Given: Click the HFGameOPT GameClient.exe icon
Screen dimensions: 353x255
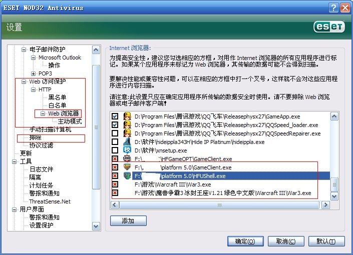Looking at the screenshot, I should [x=127, y=159].
